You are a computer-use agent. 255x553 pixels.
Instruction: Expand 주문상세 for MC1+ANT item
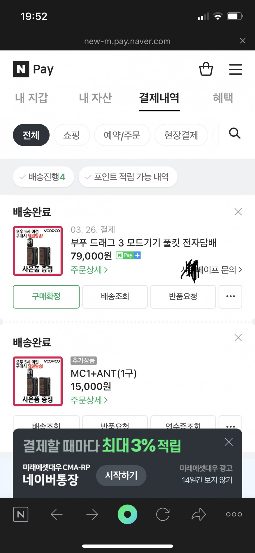click(89, 400)
